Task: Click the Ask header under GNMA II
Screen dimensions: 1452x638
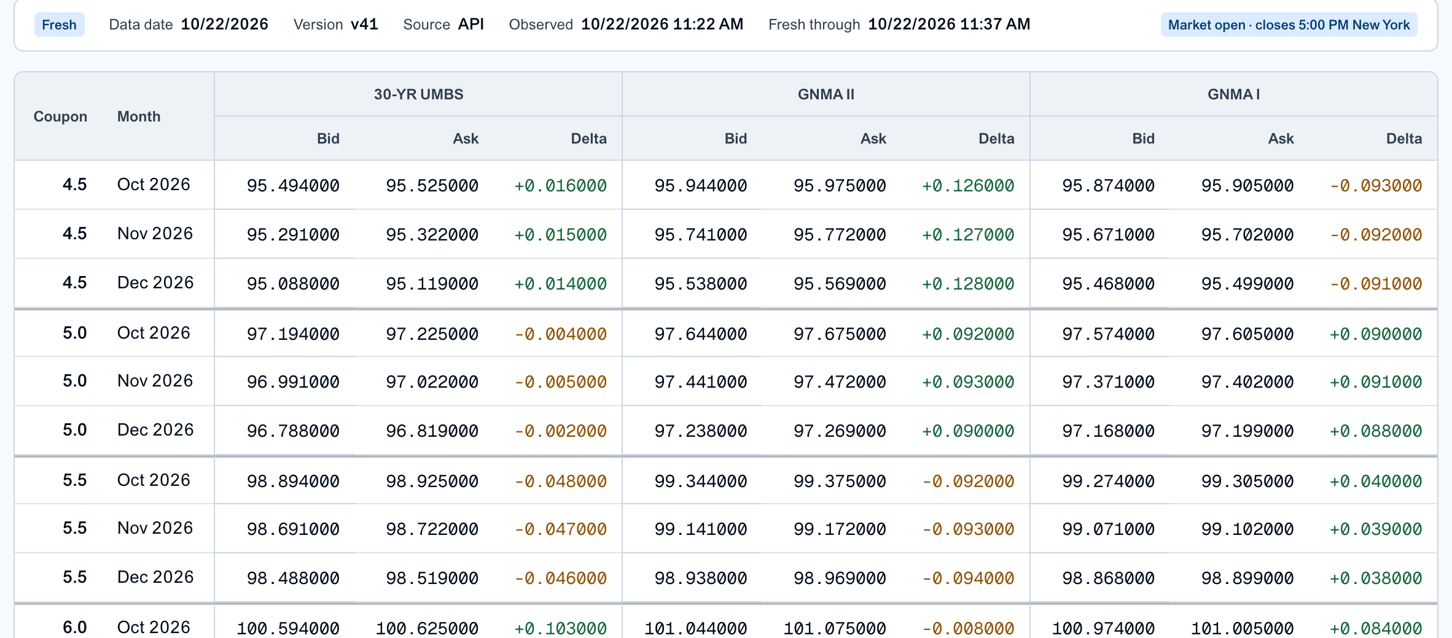Action: pyautogui.click(x=873, y=139)
